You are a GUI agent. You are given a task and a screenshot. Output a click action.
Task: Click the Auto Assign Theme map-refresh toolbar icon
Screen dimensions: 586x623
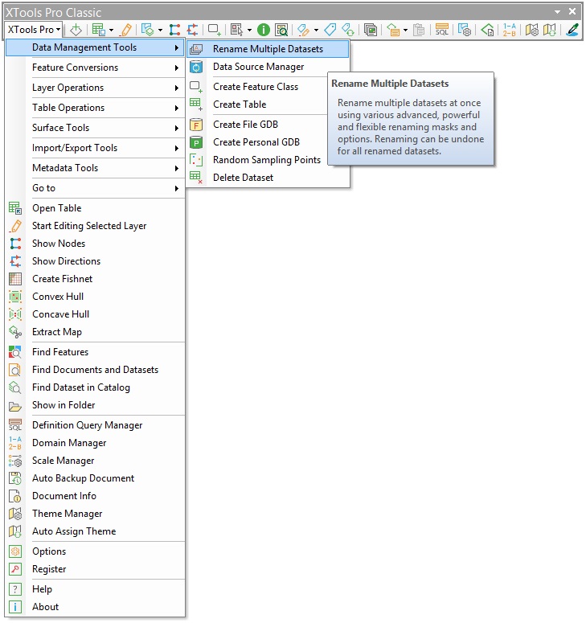click(x=550, y=30)
